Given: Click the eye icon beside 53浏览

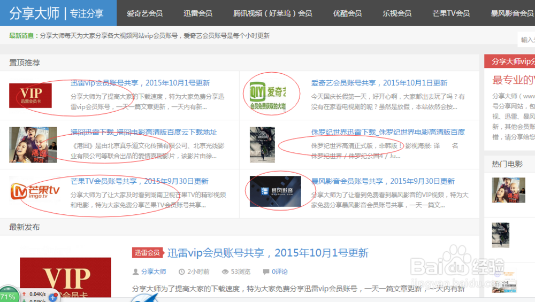Looking at the screenshot, I should click(x=225, y=272).
